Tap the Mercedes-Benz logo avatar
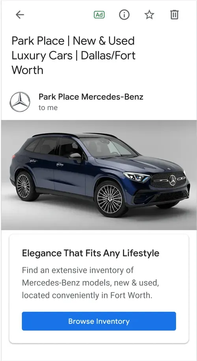 tap(20, 102)
